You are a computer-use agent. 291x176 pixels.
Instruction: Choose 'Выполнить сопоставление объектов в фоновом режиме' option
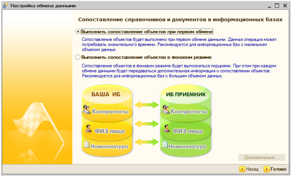(78, 57)
